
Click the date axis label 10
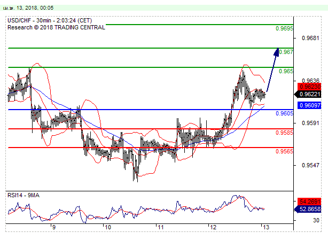click(108, 227)
